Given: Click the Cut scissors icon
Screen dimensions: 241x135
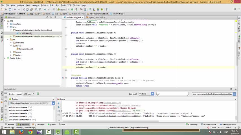Looking at the screenshot, I should [x=24, y=10].
